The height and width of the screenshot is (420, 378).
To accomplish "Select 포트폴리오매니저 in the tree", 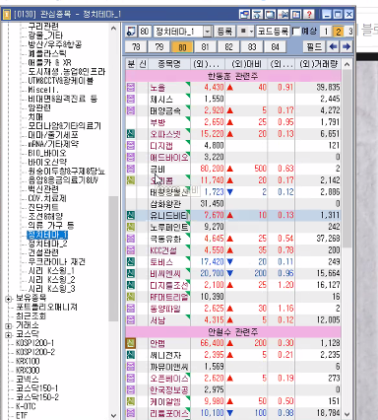I will 46,308.
